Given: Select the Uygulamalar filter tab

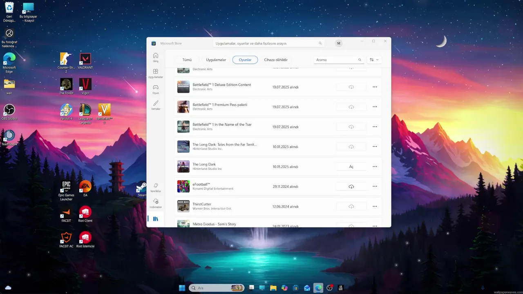Looking at the screenshot, I should (x=216, y=60).
